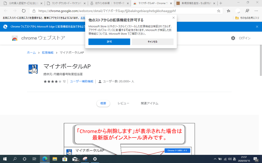
Task: Dismiss the blue Chrome web store banner
Action: pos(257,26)
